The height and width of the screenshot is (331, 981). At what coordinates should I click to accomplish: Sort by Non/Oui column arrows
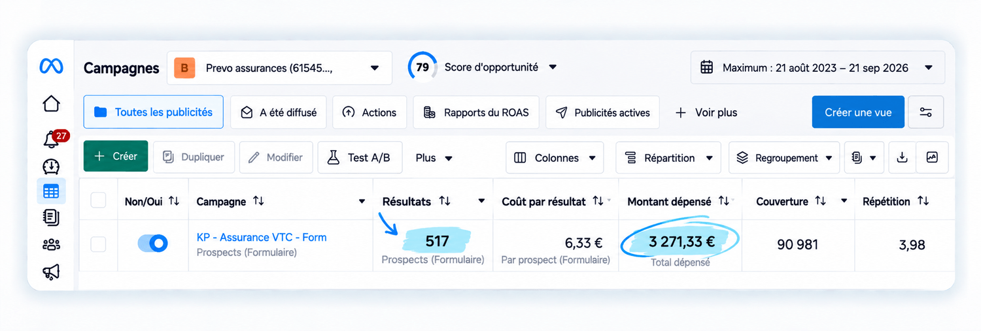click(174, 201)
